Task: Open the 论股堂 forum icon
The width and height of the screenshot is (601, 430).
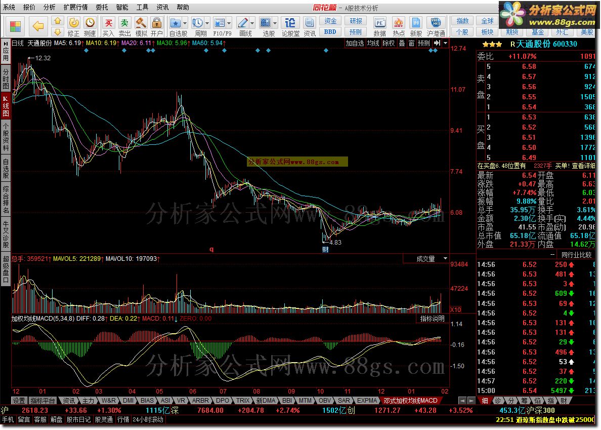Action: (x=290, y=23)
